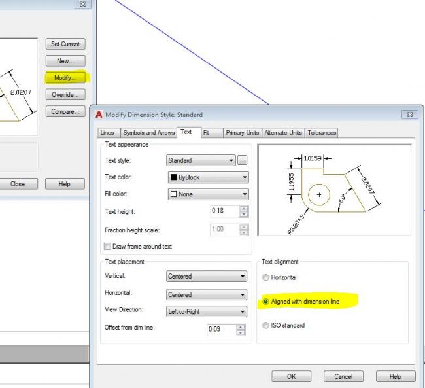Click the black ByBlock color swatch

tap(173, 177)
